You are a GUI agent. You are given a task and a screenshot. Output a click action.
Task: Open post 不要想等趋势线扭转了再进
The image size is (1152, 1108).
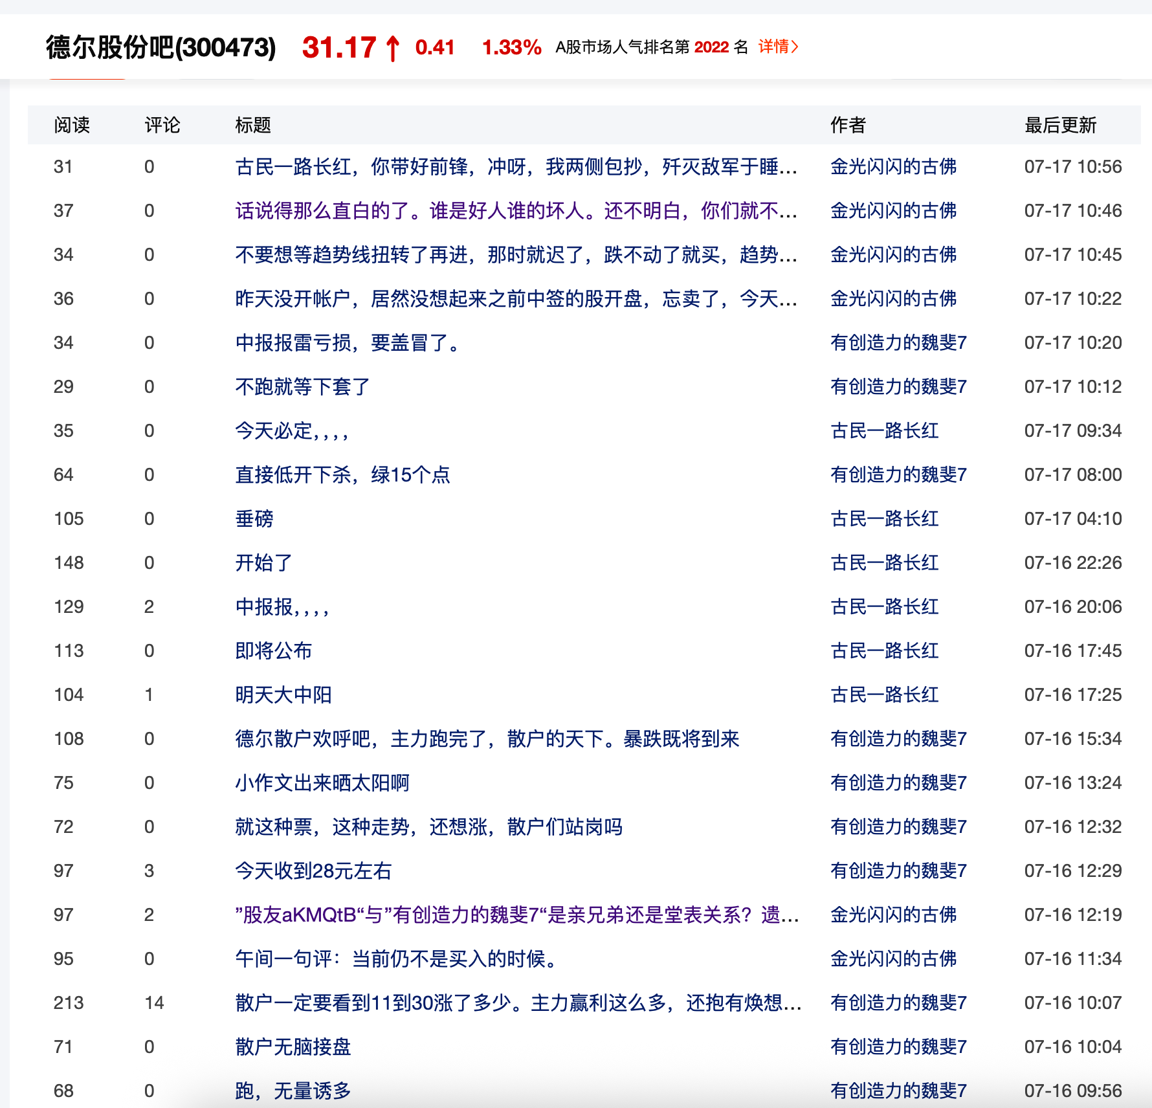pos(516,255)
